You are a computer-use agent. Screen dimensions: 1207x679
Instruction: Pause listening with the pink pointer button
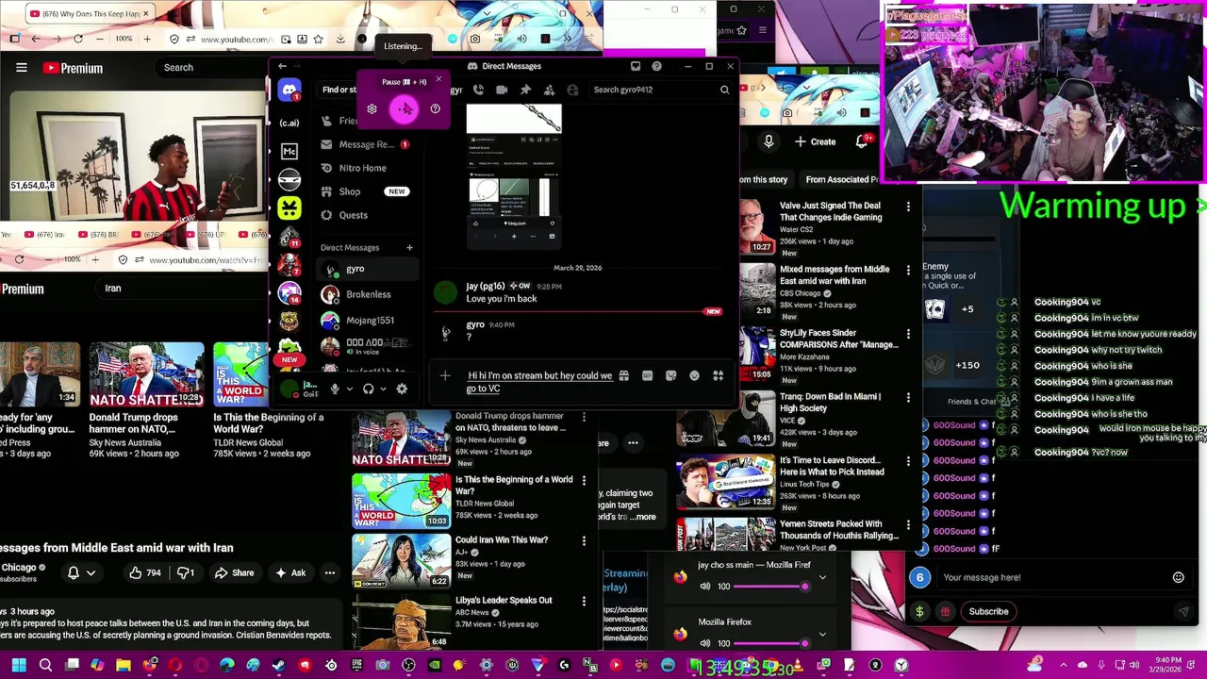coord(404,109)
